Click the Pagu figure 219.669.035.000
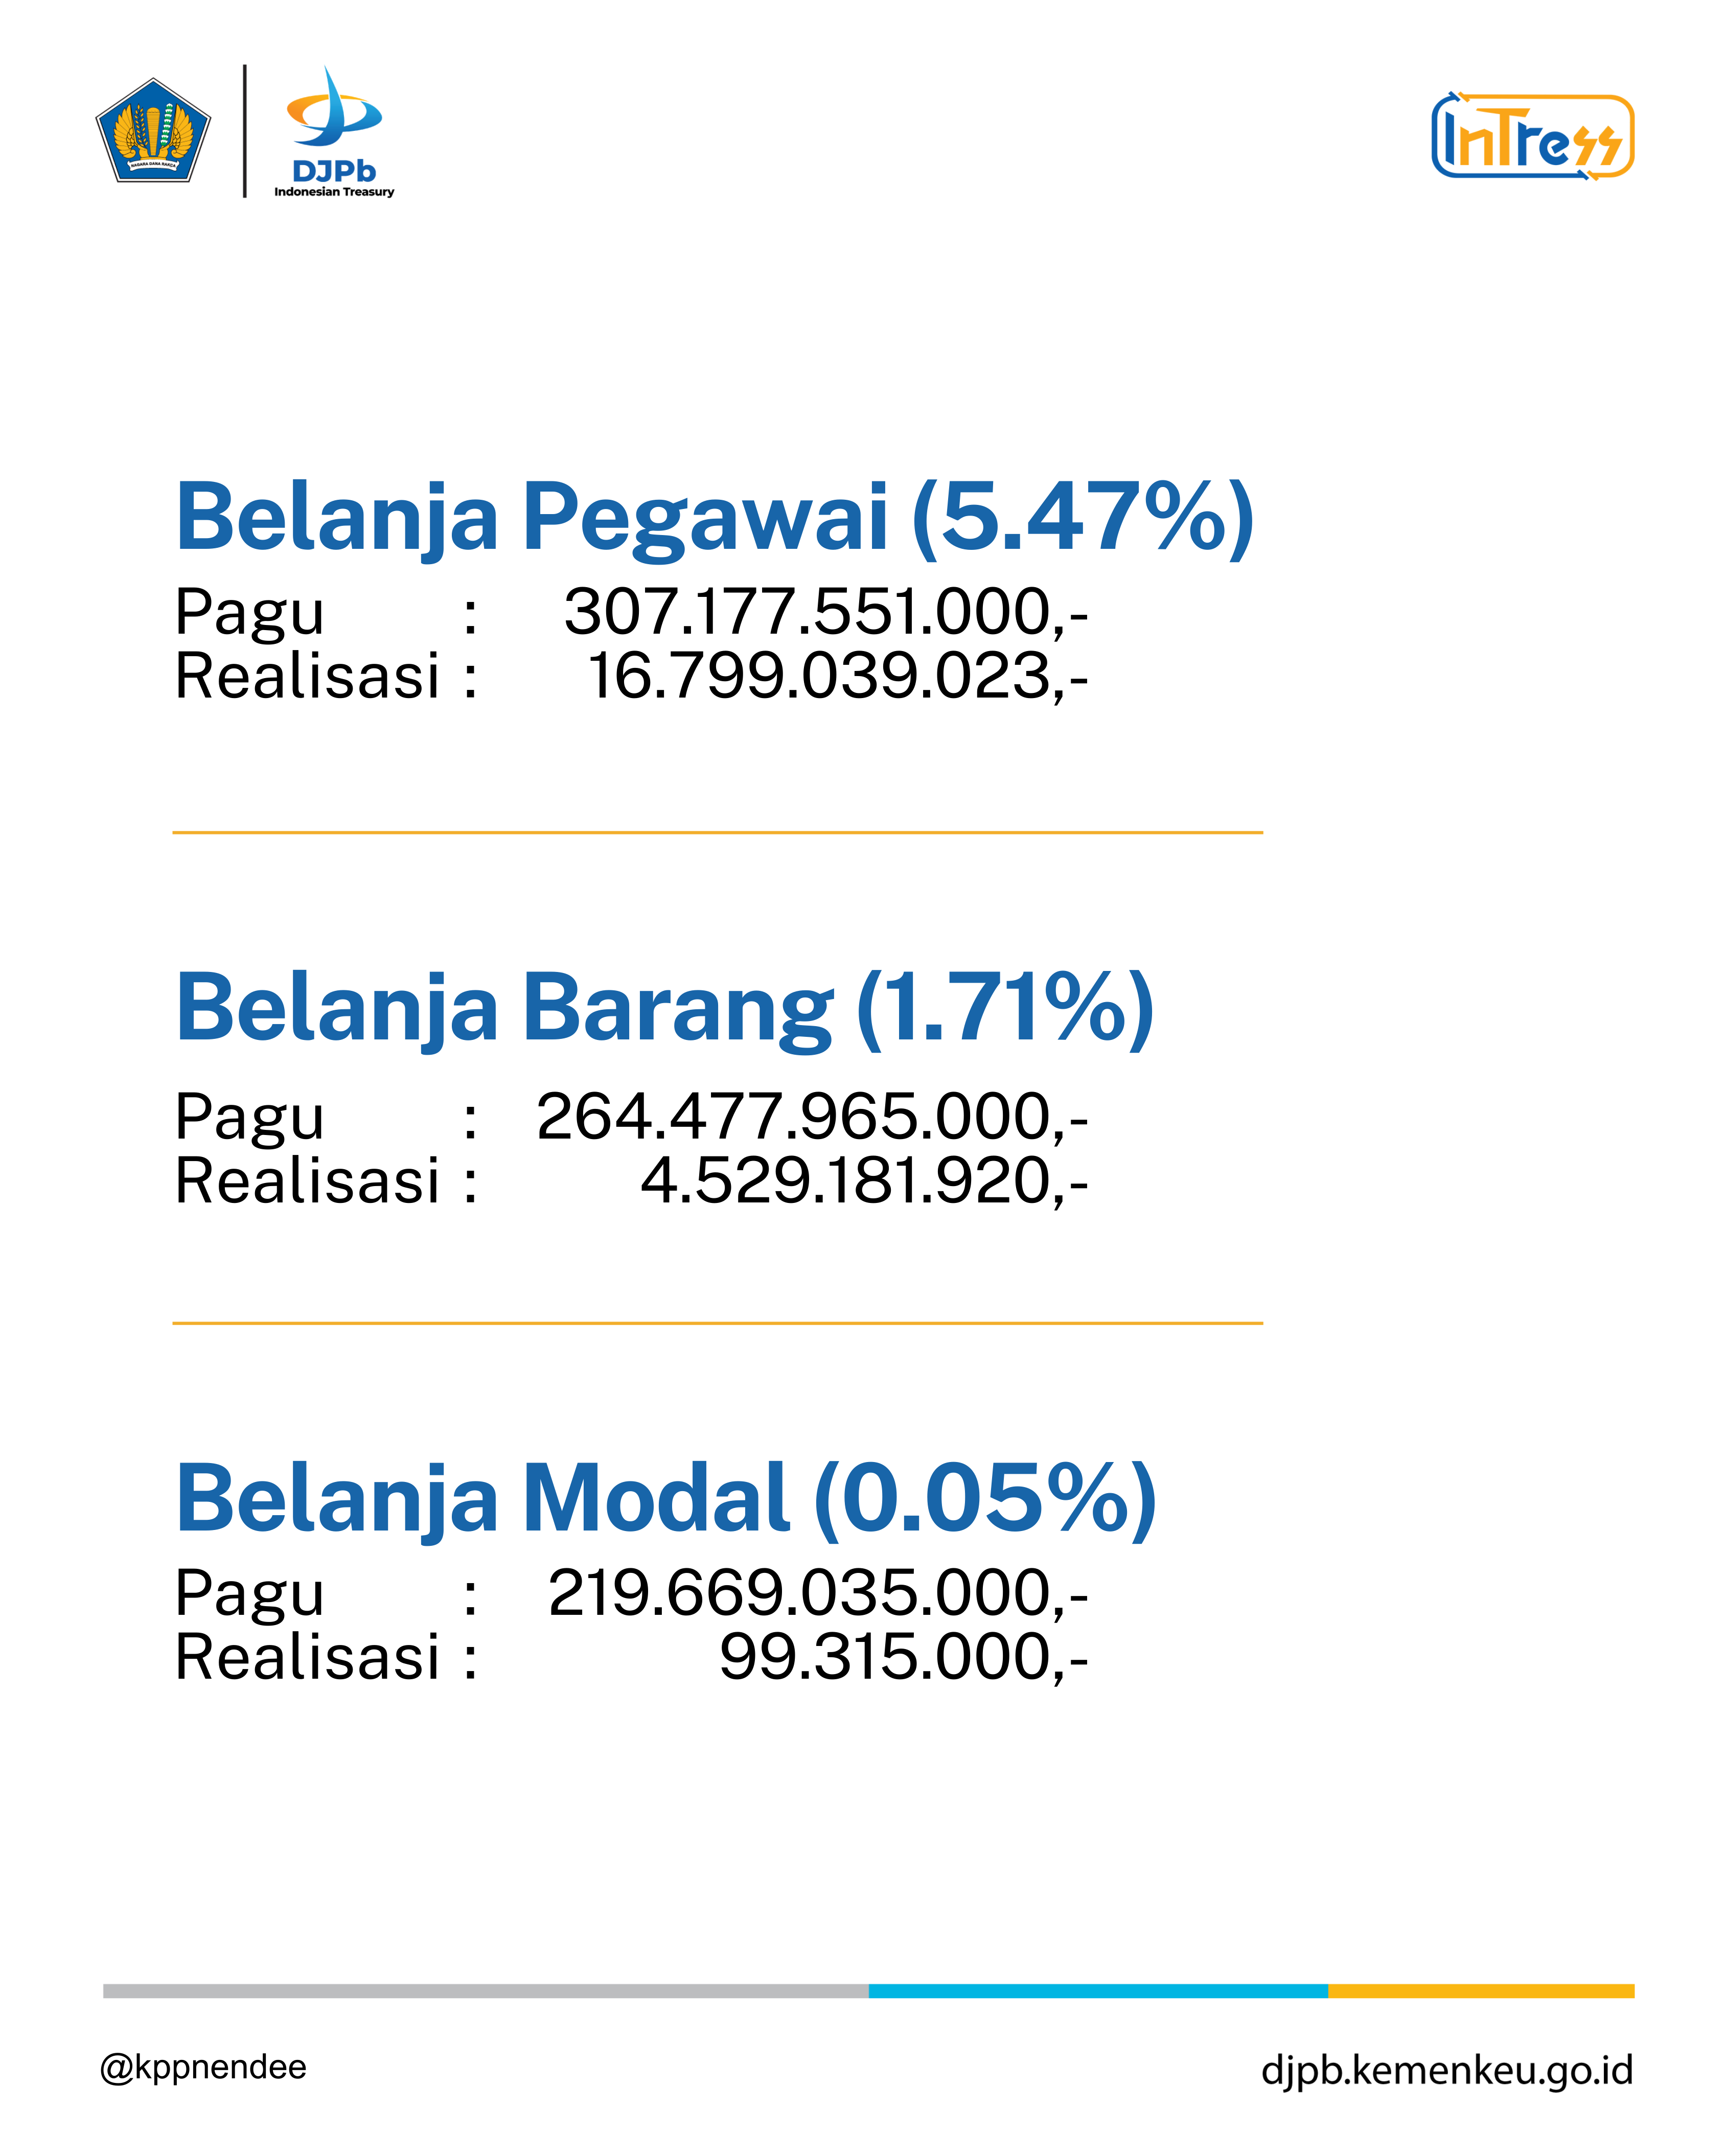Viewport: 1725px width, 2156px height. coord(818,1593)
